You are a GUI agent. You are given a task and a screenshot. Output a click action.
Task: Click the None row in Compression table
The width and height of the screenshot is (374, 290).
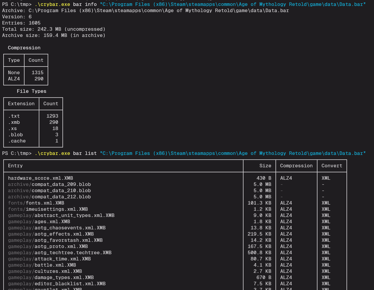[x=14, y=73]
